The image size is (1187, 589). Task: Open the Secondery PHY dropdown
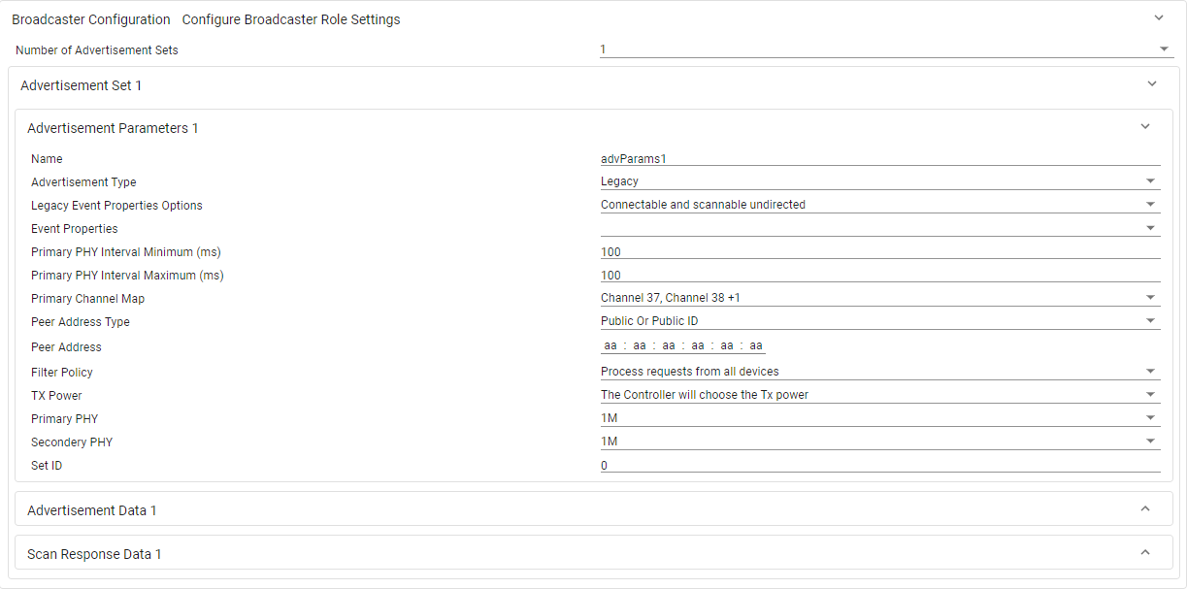[x=1151, y=442]
